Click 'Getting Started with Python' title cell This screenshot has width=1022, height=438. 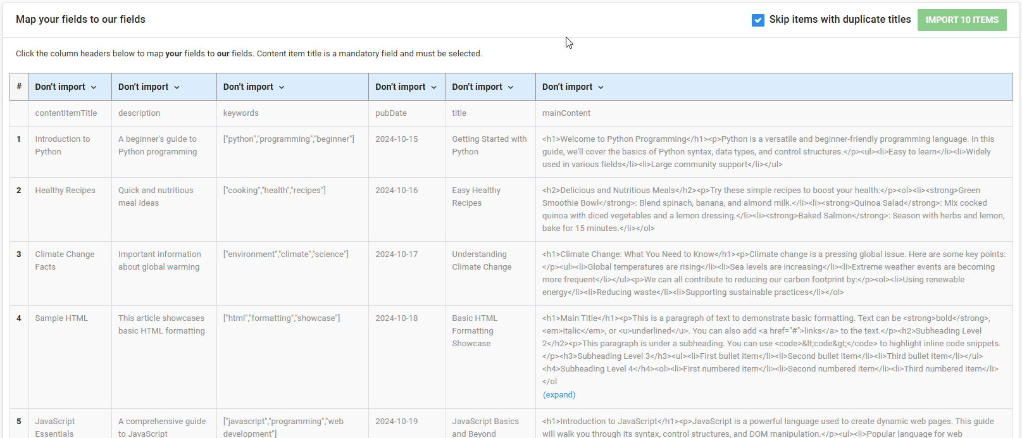[x=490, y=152]
